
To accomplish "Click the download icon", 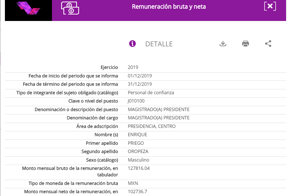I will pos(223,44).
